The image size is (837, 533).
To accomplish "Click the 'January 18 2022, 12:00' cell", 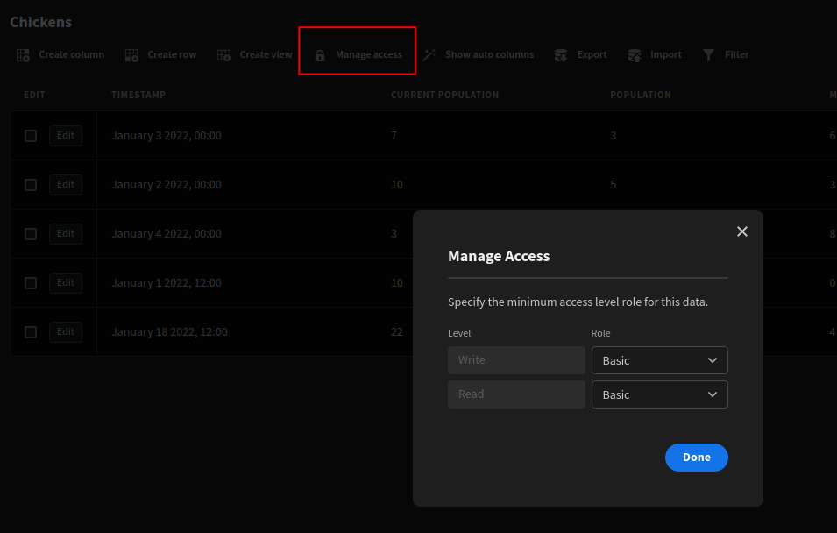I will 169,332.
